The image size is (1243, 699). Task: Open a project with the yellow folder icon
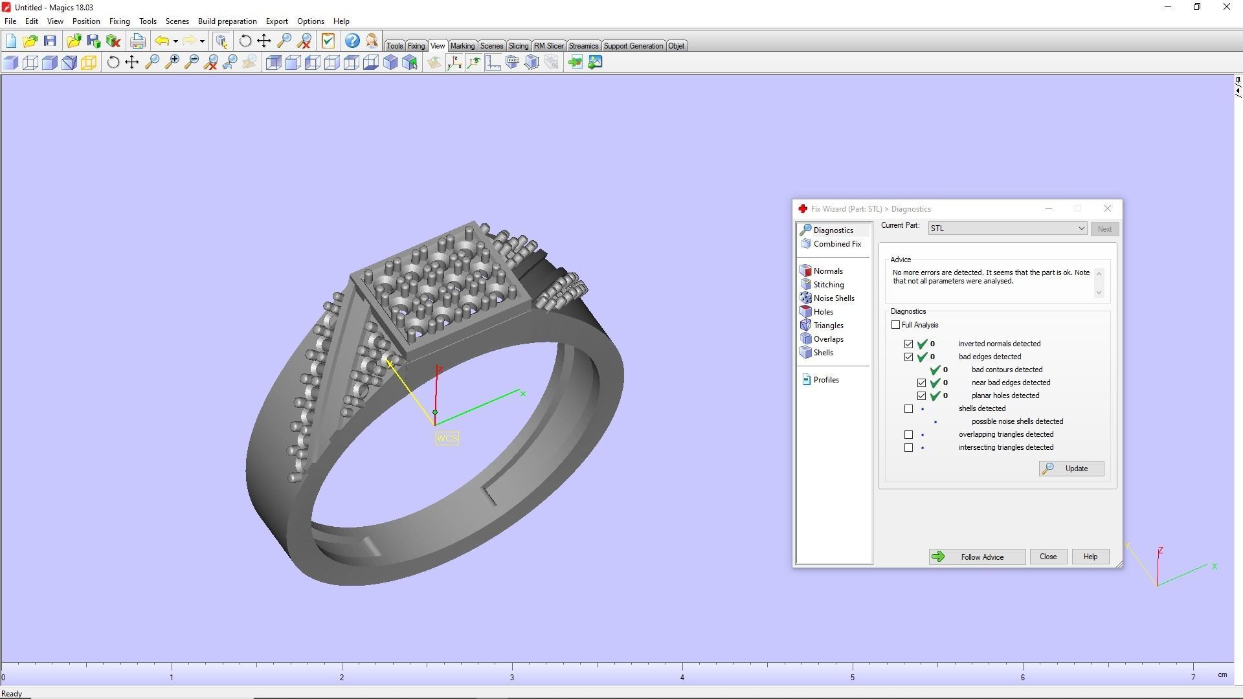(x=30, y=41)
